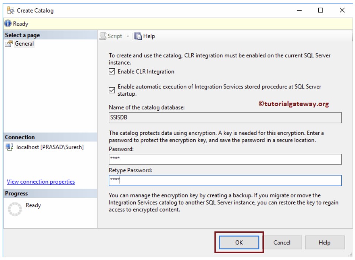Click the localhost server connection icon
355x260 pixels.
point(9,147)
